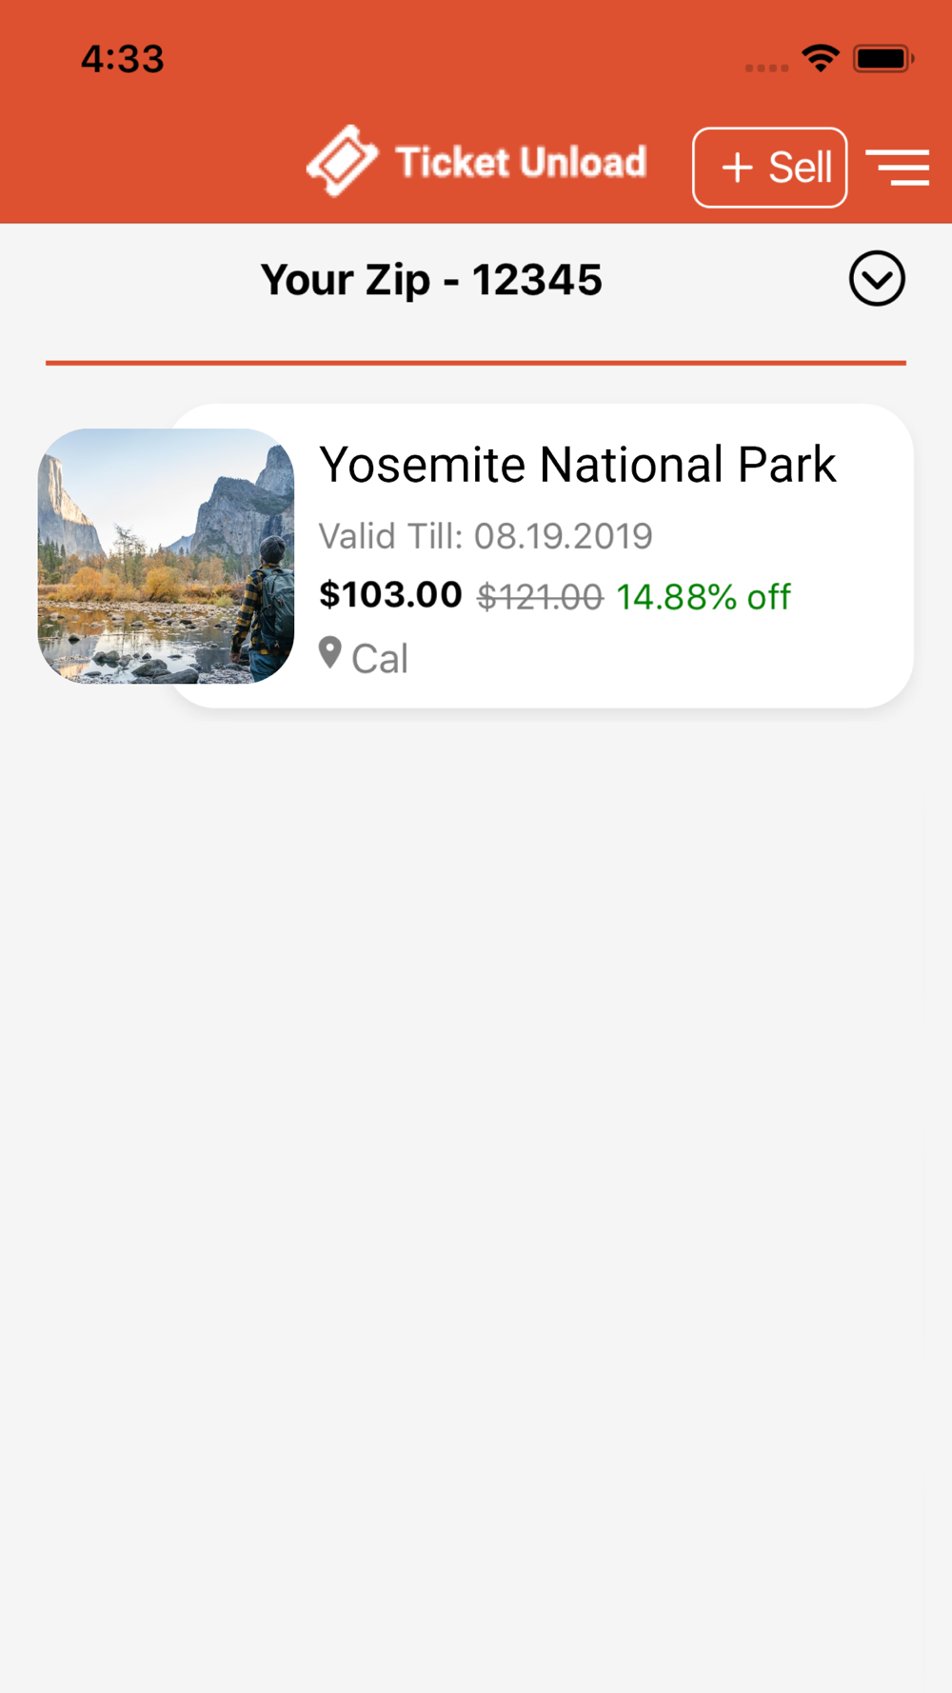Click the Valid Till 08.19.2019 date
Viewport: 952px width, 1693px height.
point(486,536)
